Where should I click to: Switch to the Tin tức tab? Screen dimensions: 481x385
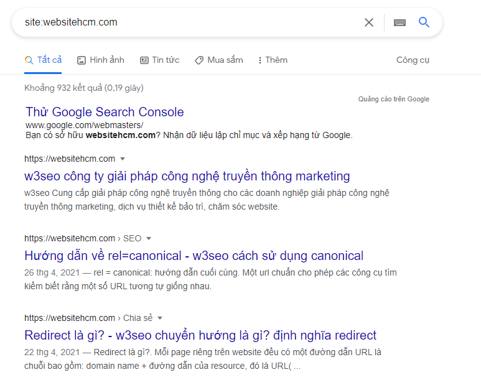click(x=159, y=60)
